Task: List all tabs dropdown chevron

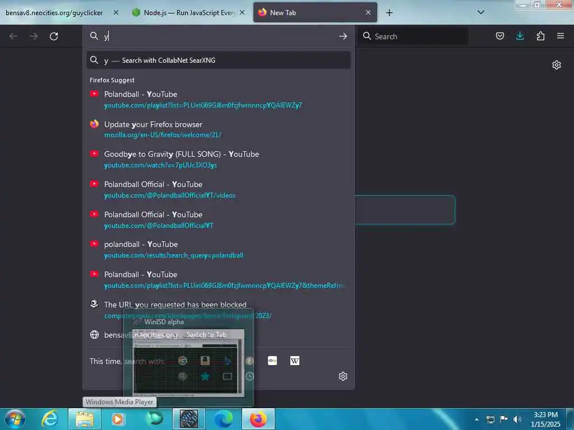Action: (x=481, y=12)
